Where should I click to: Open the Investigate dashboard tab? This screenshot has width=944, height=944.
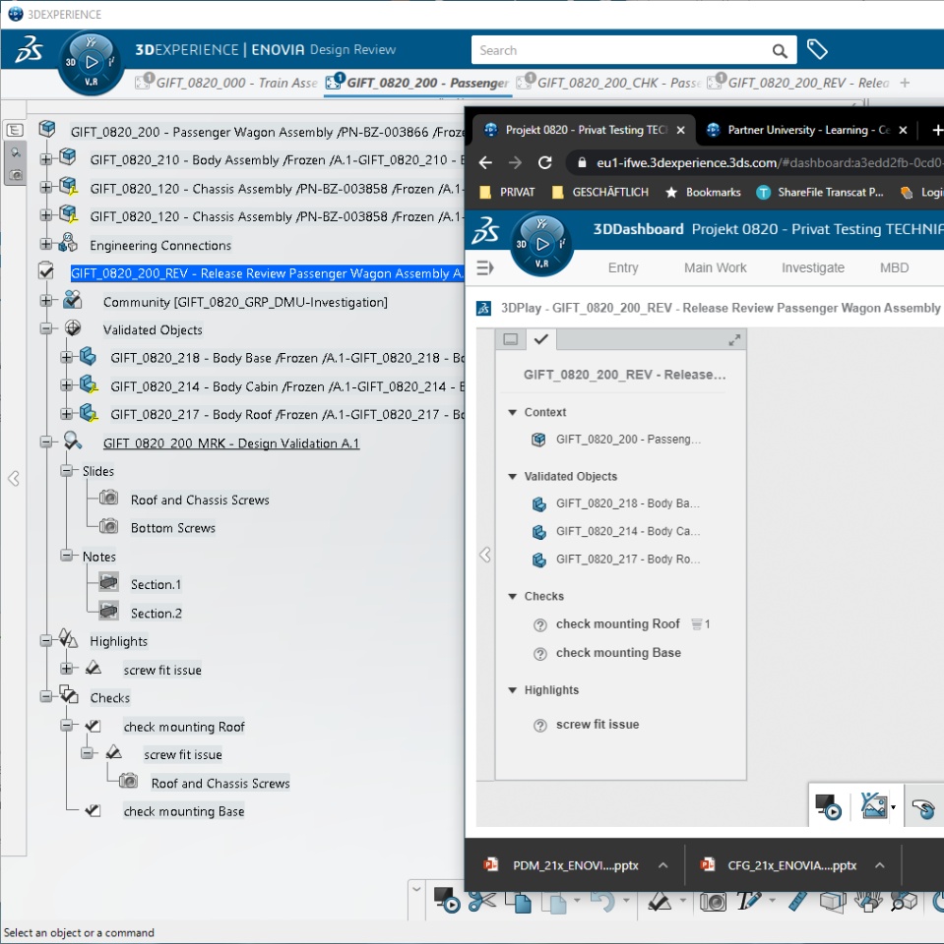[x=812, y=267]
